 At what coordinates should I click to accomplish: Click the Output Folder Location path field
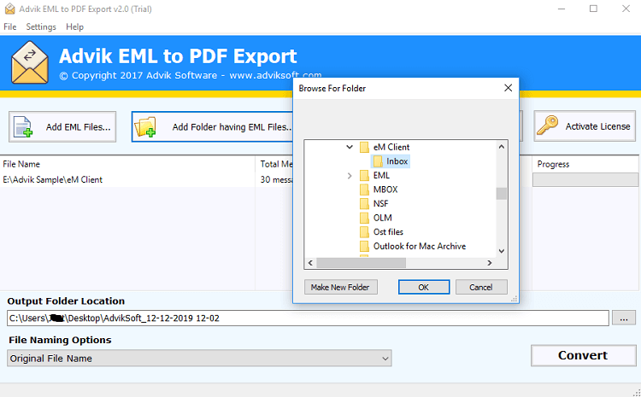[x=308, y=318]
